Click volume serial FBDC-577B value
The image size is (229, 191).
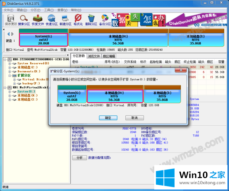(x=129, y=129)
